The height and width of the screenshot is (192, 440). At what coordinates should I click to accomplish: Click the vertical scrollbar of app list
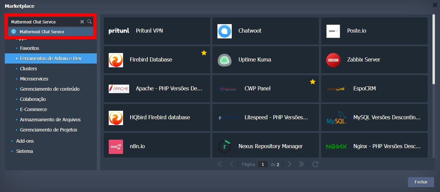click(434, 49)
